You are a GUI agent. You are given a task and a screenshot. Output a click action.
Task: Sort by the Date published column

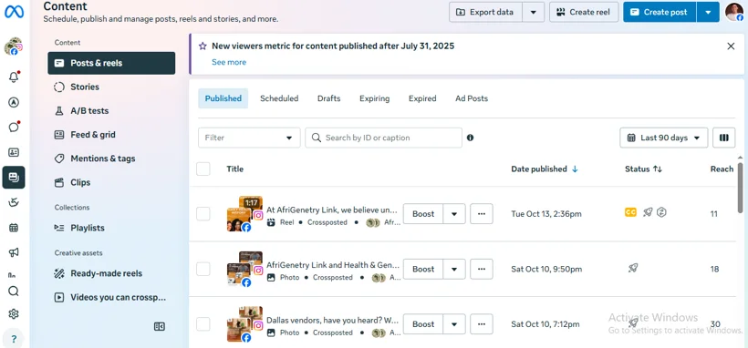(x=545, y=169)
